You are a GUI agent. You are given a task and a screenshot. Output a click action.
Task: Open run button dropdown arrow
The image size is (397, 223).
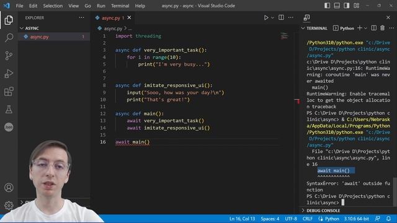pos(272,18)
